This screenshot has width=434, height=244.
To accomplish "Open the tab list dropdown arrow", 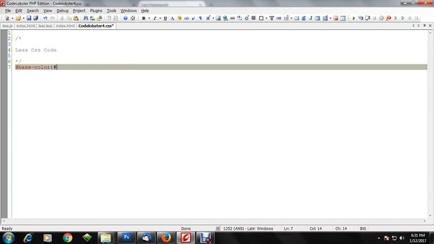I will coord(425,26).
